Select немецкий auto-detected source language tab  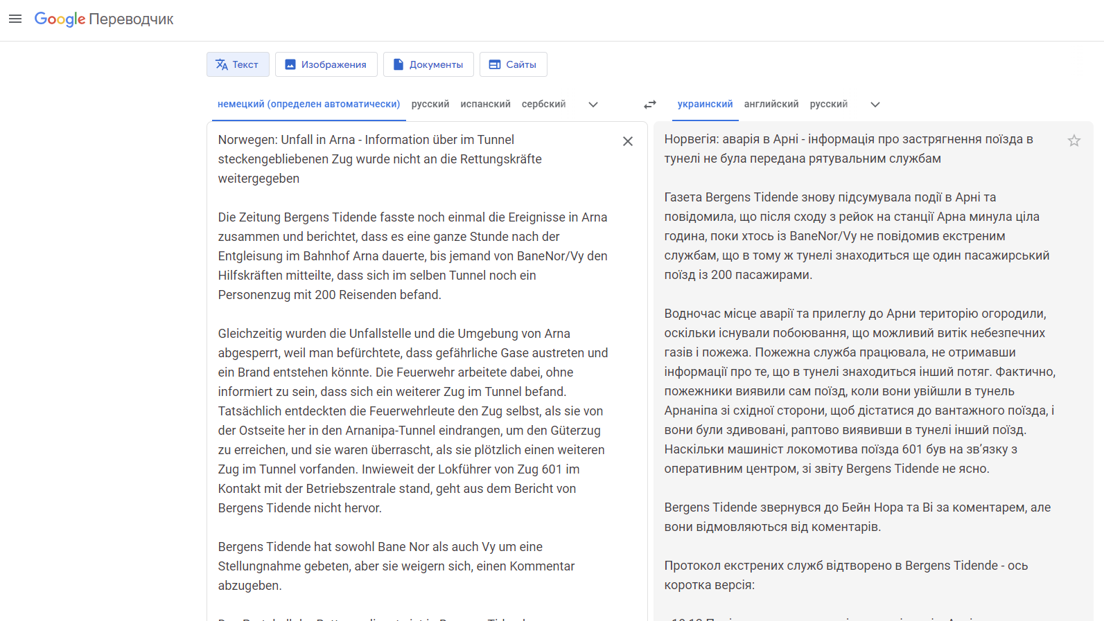(x=309, y=105)
